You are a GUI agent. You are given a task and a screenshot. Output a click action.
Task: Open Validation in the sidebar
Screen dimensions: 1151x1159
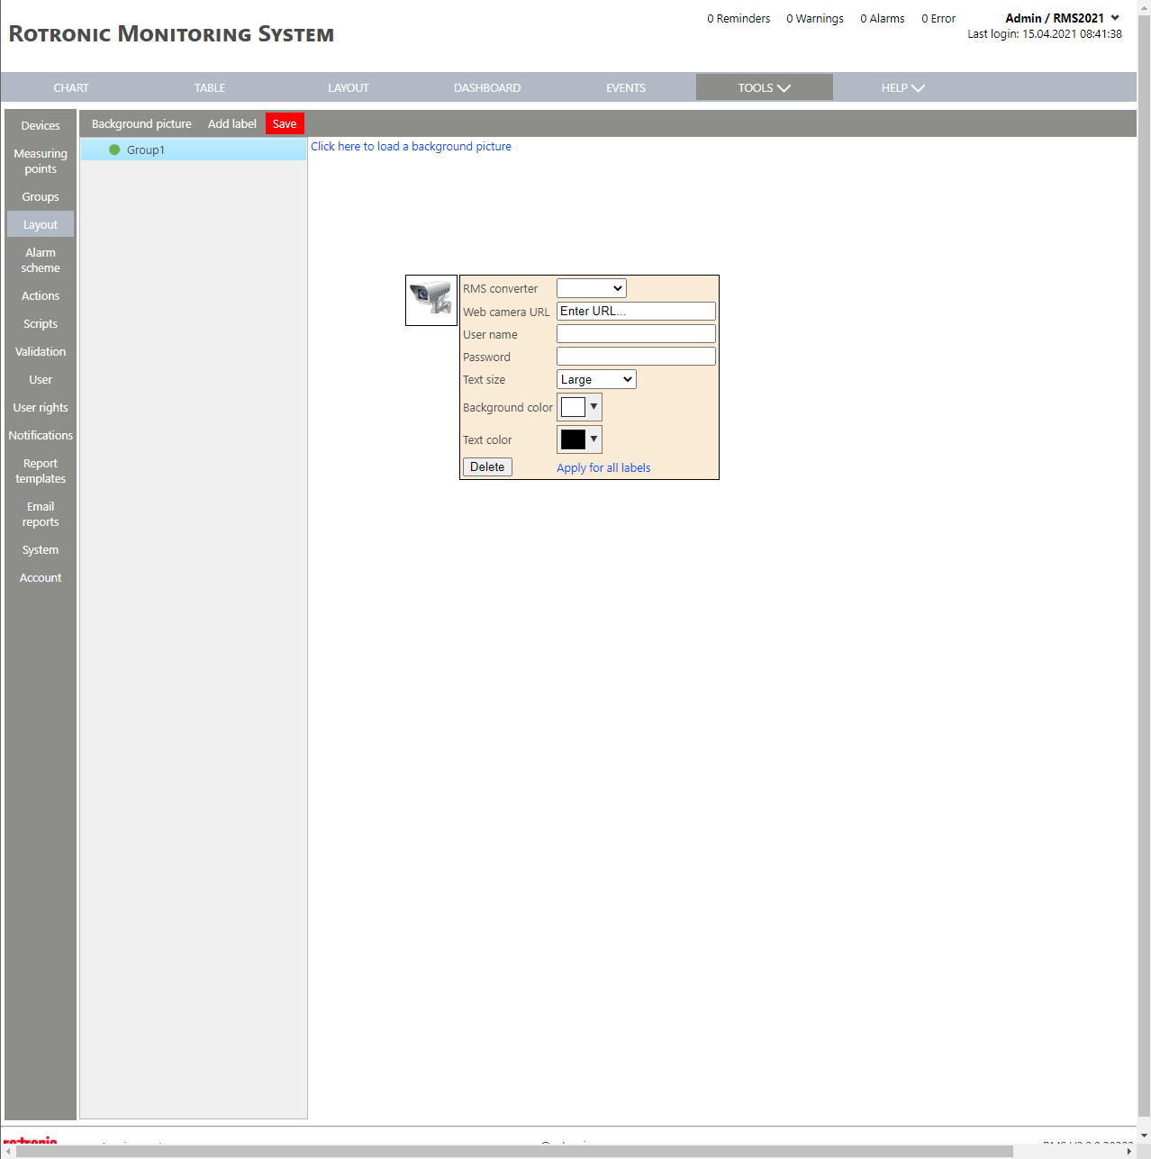[41, 351]
